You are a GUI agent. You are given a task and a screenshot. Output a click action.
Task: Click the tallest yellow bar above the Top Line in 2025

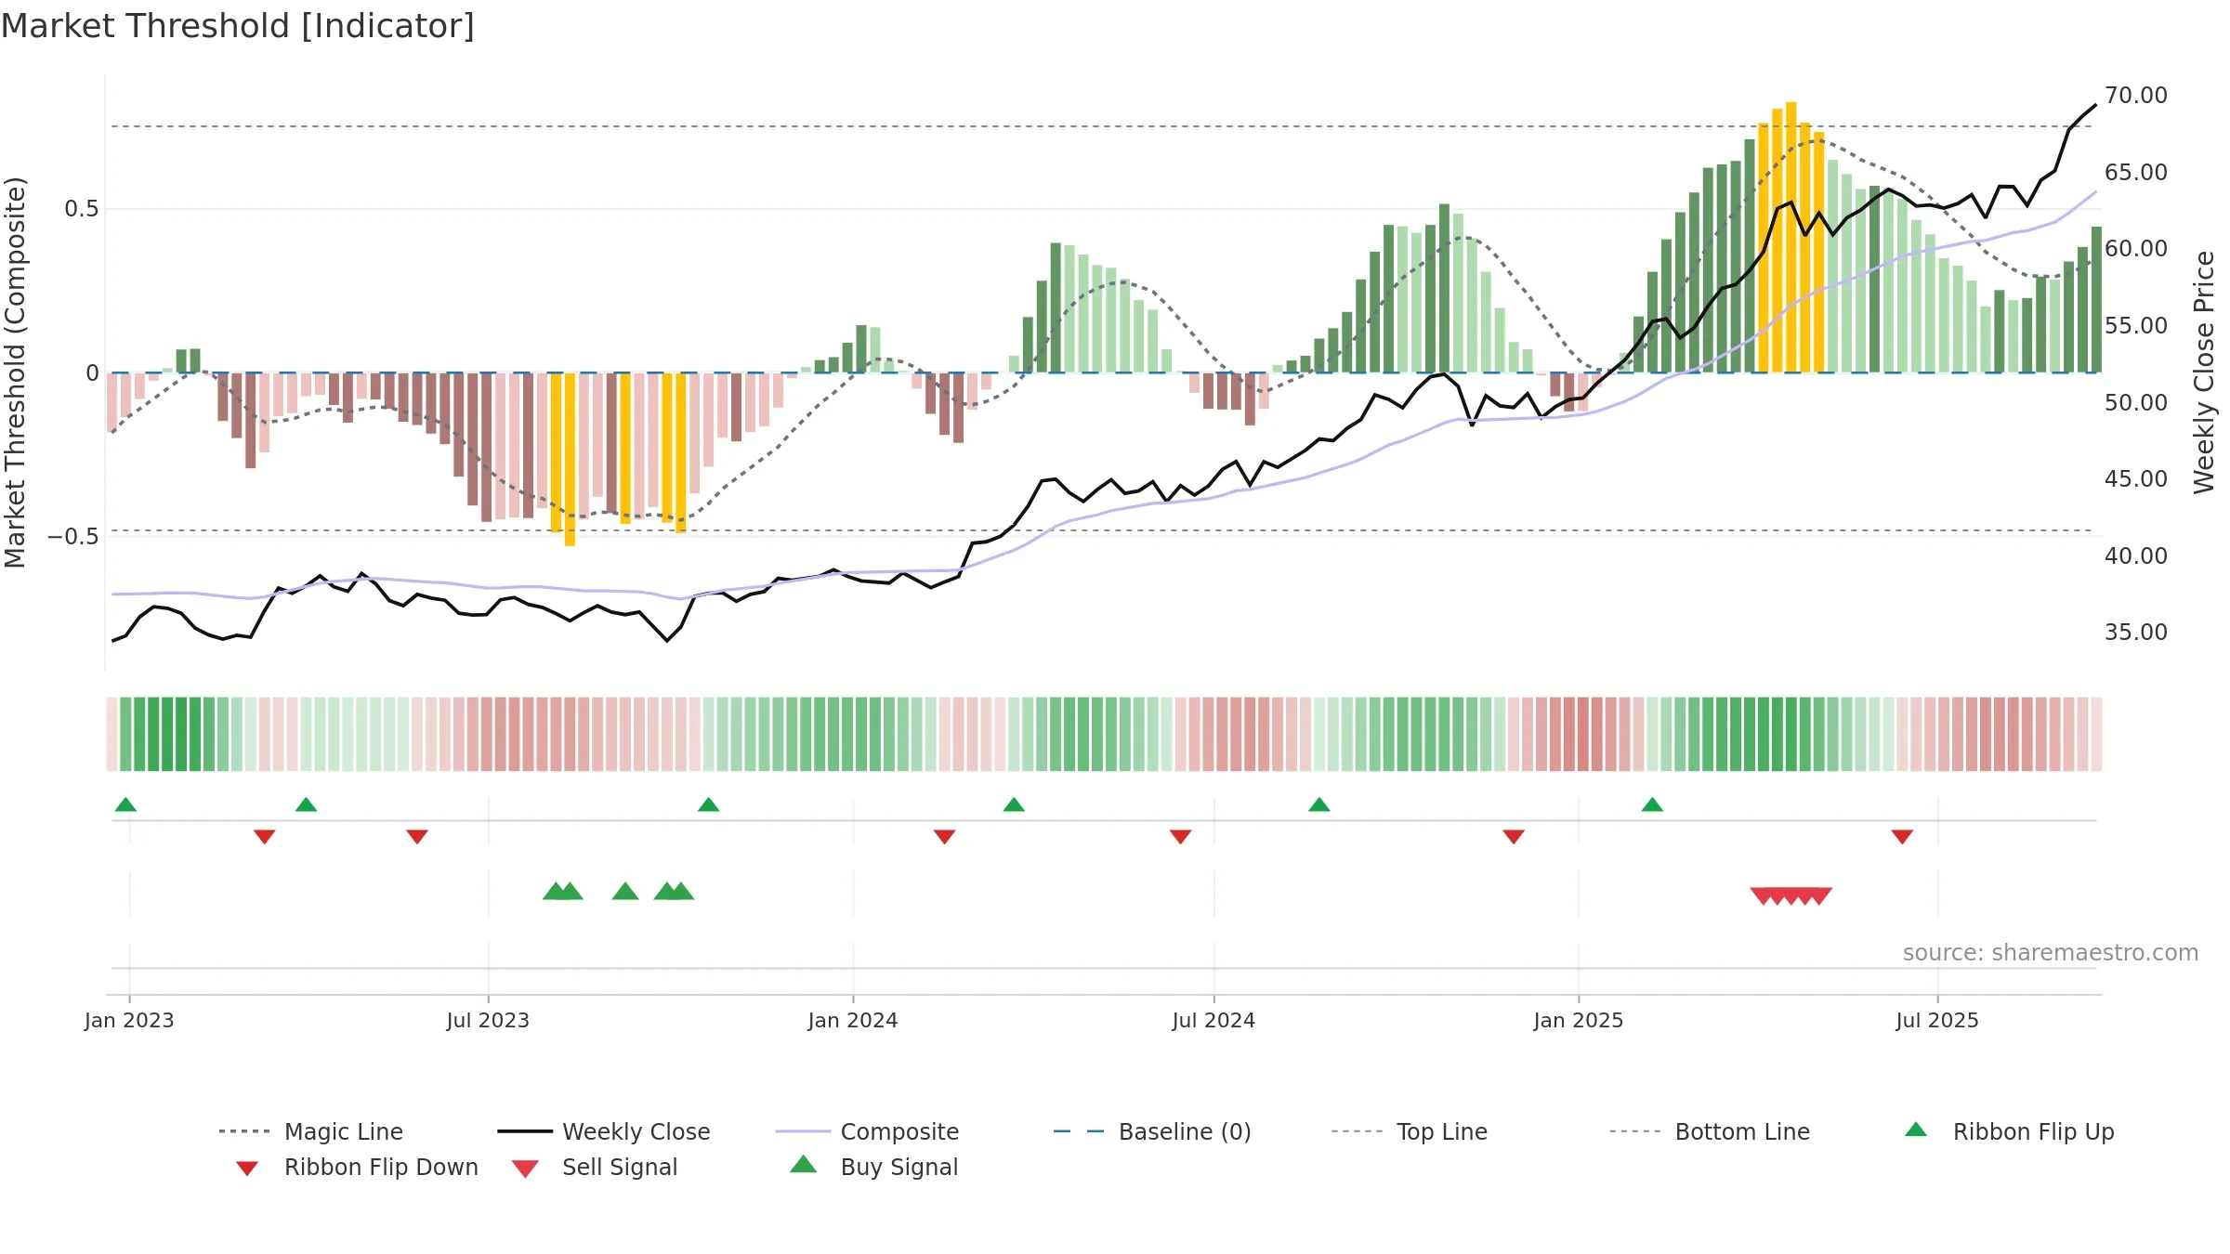(x=1791, y=237)
